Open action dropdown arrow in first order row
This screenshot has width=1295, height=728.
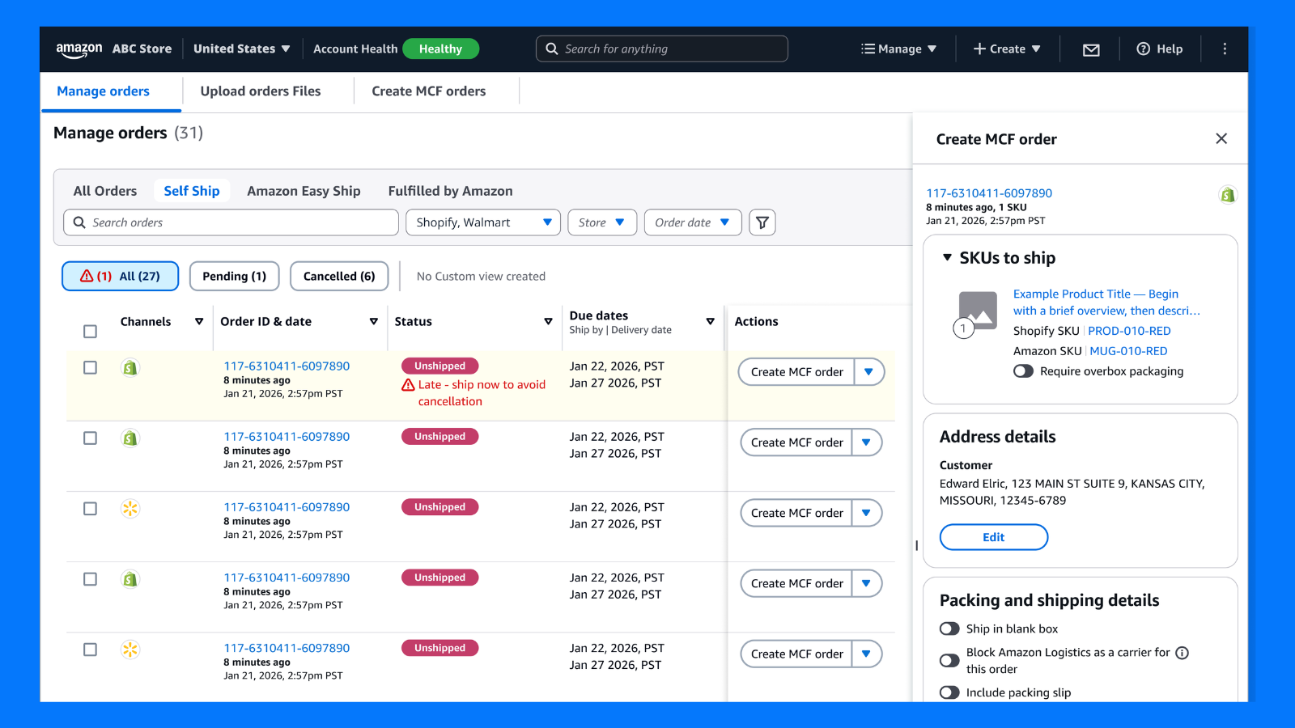coord(869,372)
